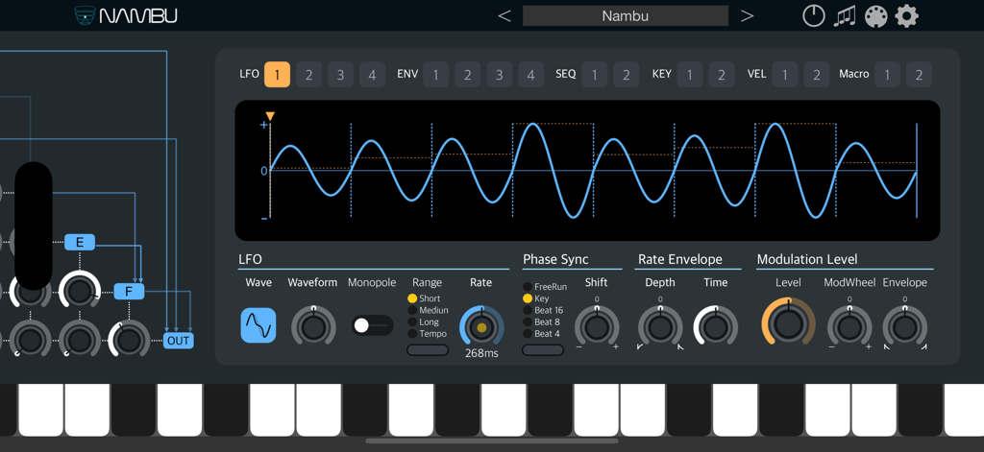Select ENV tab 2
The width and height of the screenshot is (984, 452).
(x=468, y=75)
